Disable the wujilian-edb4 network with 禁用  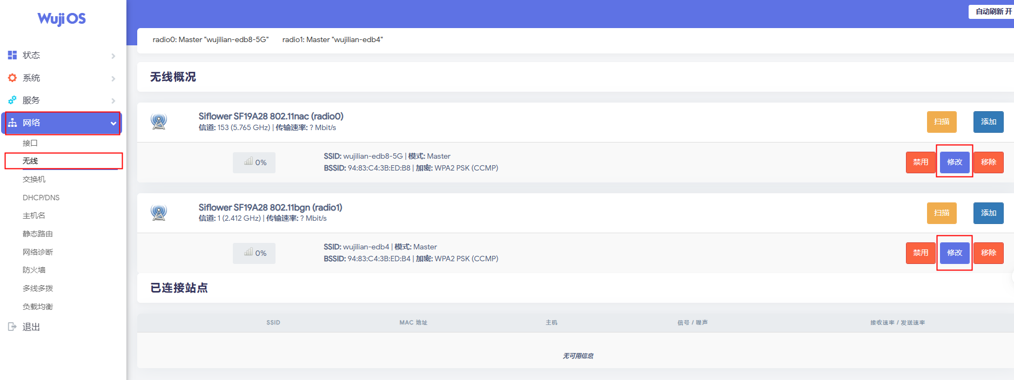pos(920,253)
